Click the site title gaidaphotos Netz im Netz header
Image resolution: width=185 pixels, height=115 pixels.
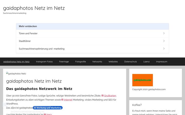coord(34,8)
